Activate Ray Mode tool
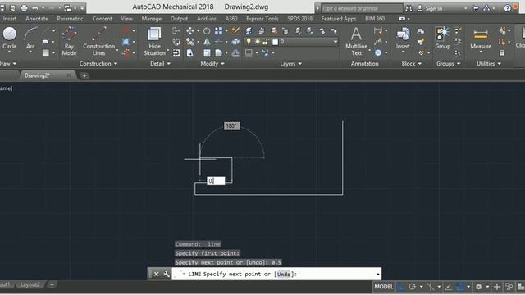The width and height of the screenshot is (525, 295). point(69,41)
